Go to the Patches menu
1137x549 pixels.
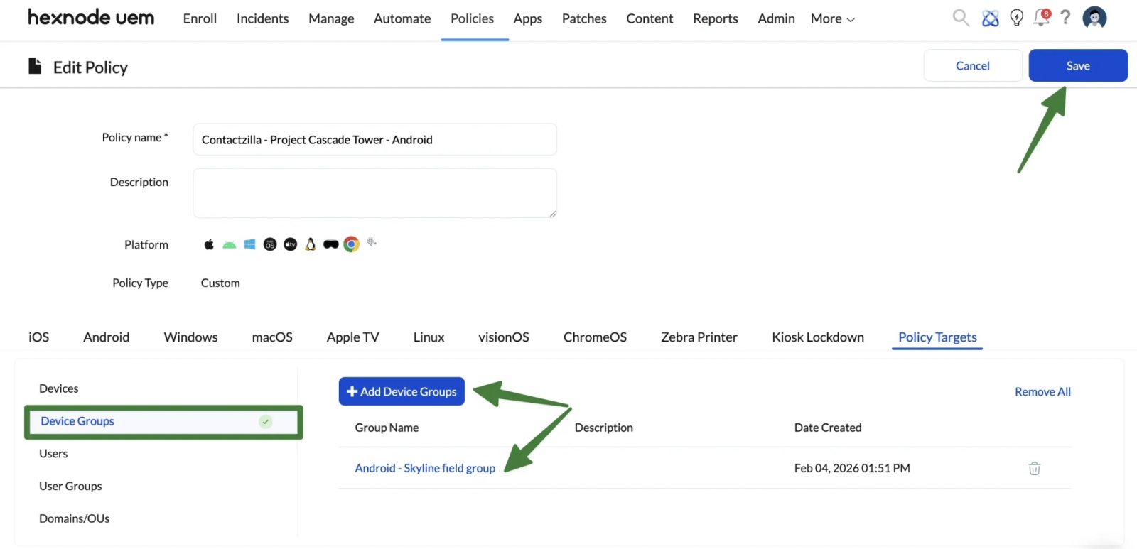[x=584, y=19]
